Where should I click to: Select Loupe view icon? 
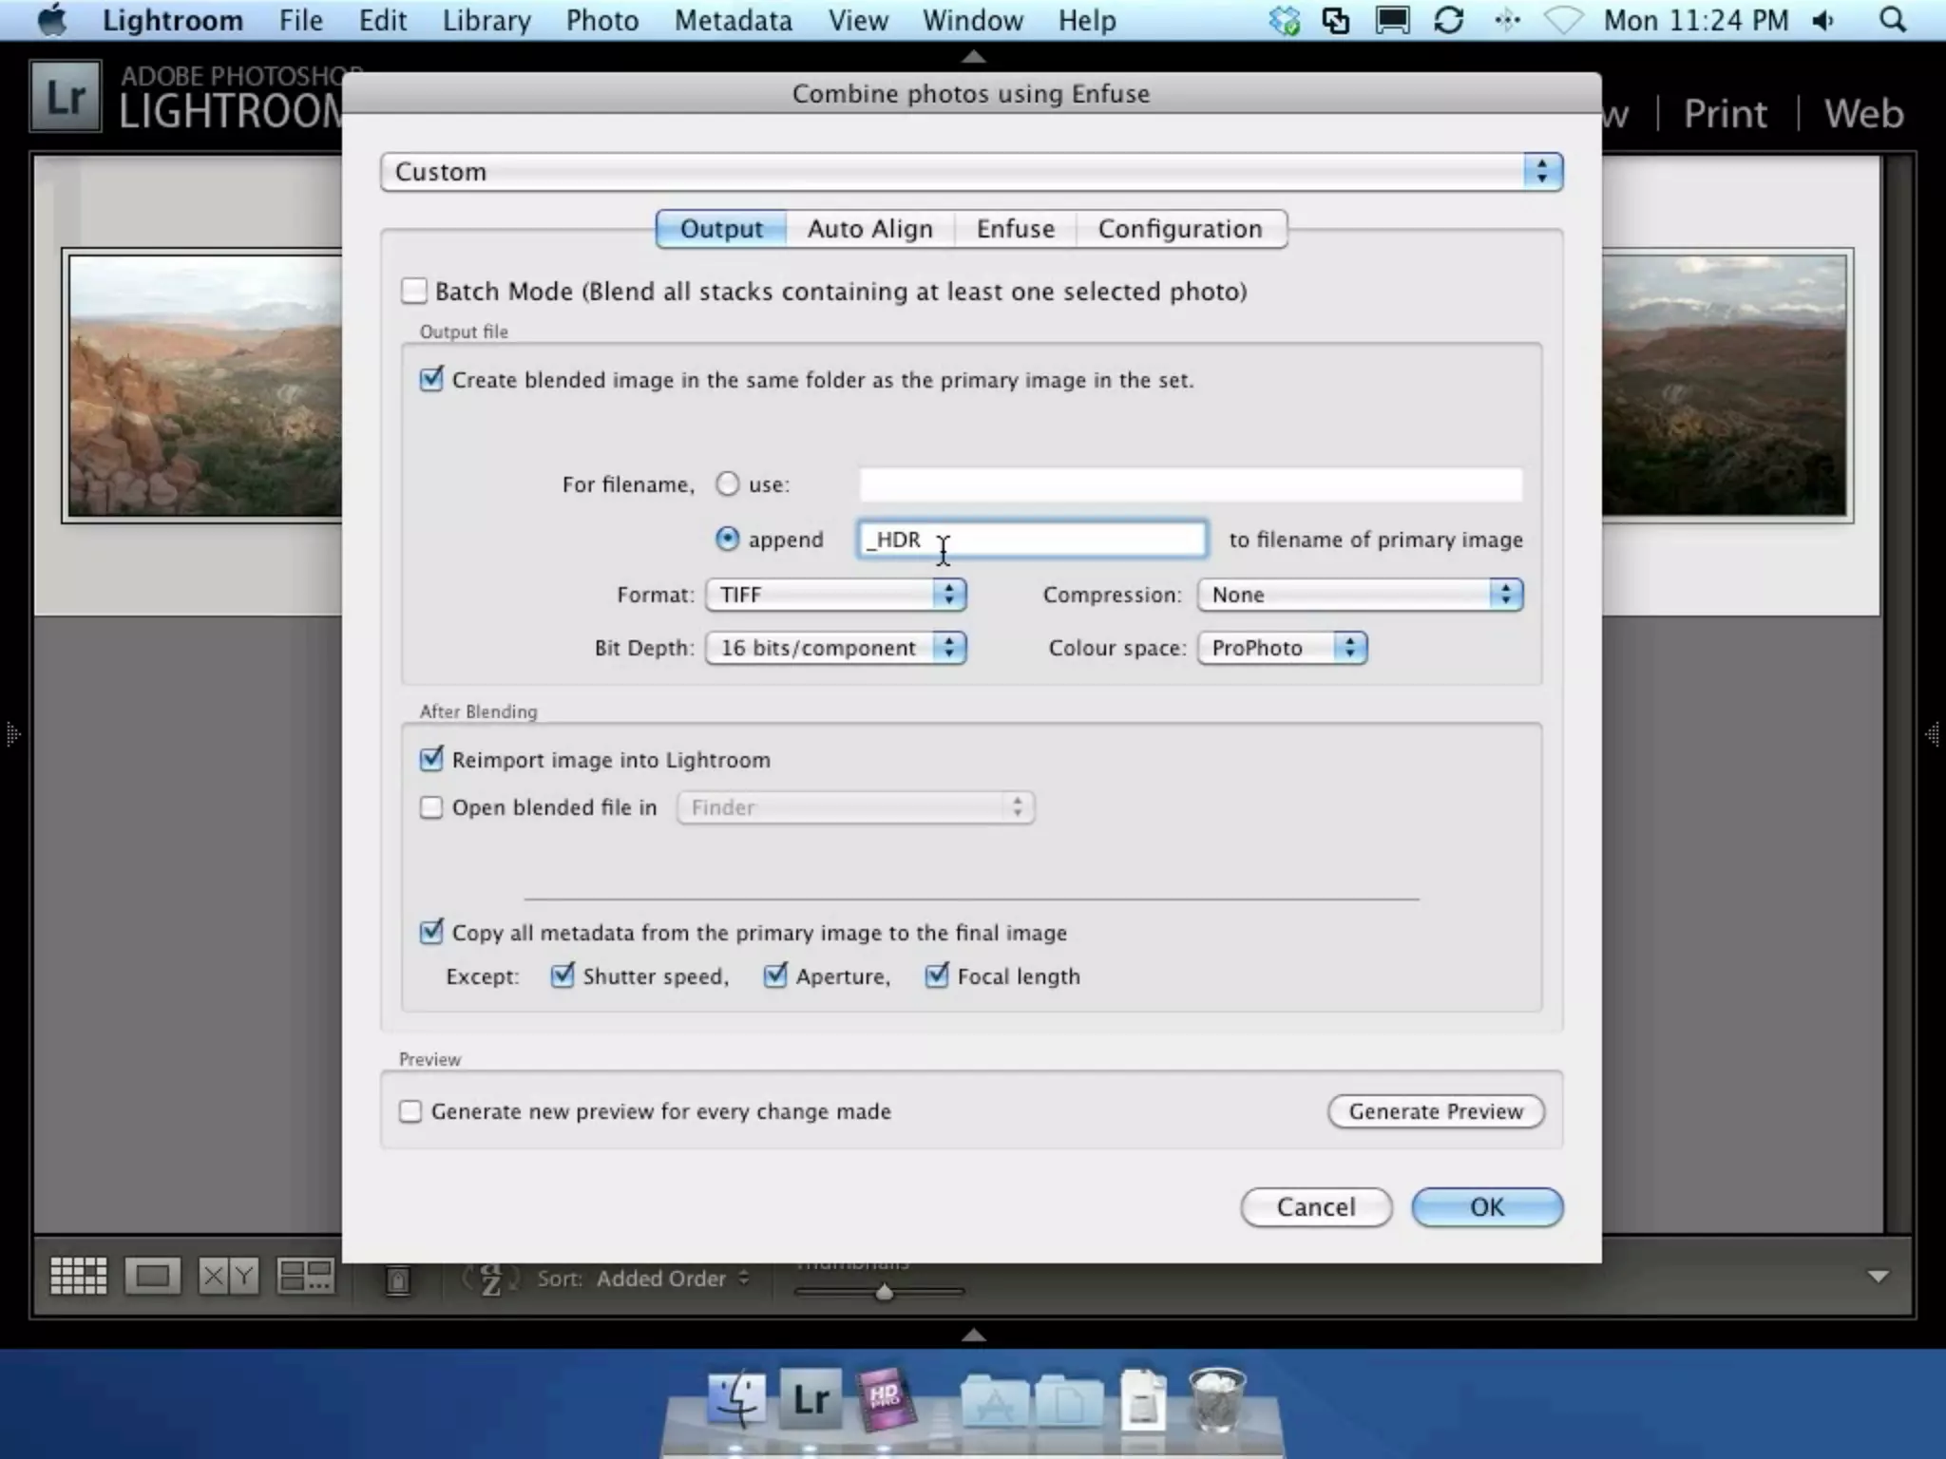[152, 1276]
